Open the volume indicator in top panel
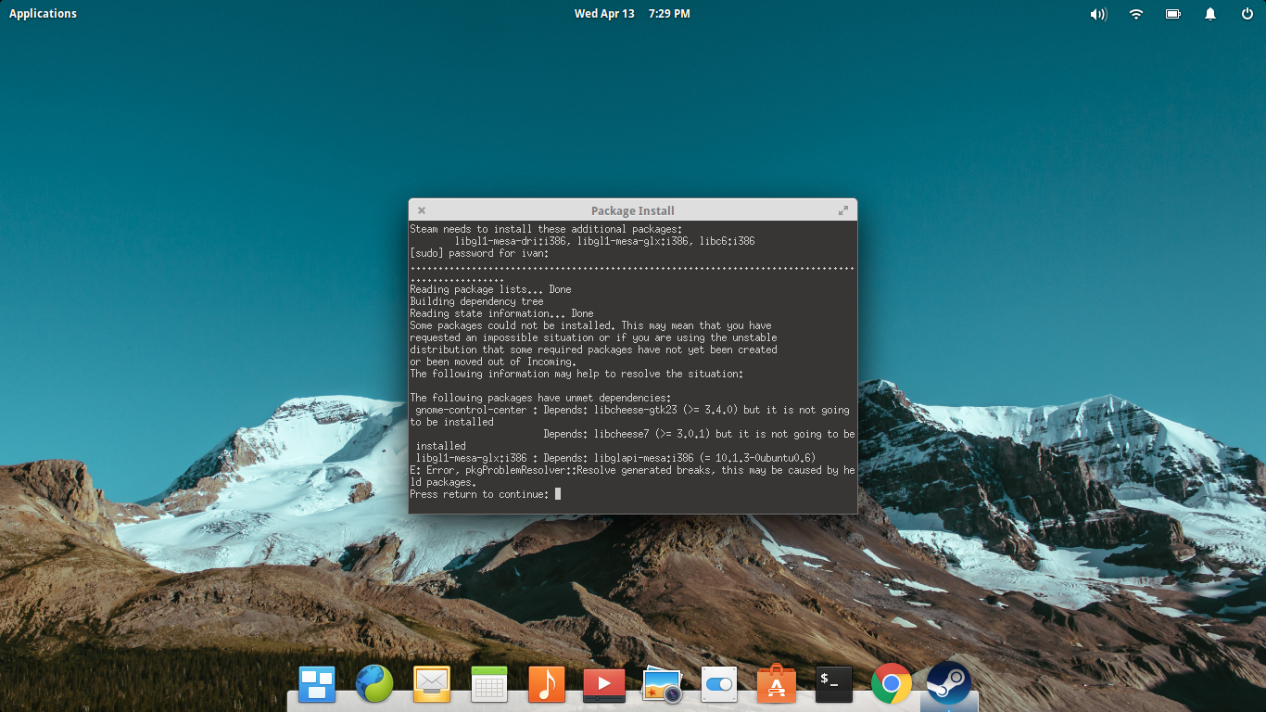This screenshot has width=1266, height=712. click(1098, 14)
